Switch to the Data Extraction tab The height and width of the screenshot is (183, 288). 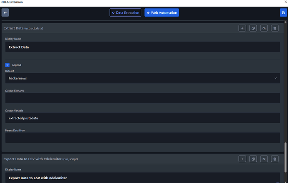126,12
